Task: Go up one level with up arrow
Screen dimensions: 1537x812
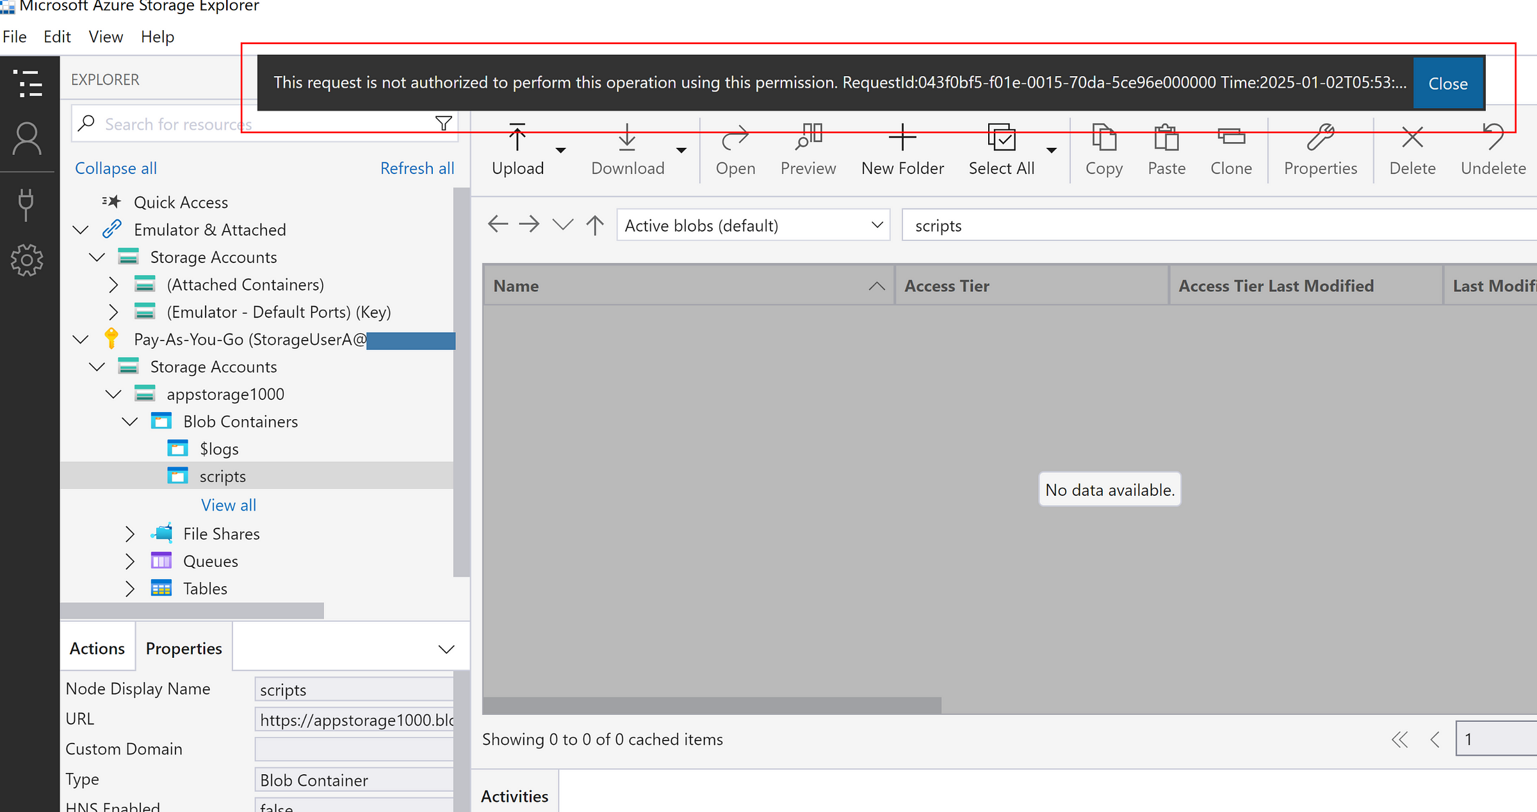Action: [595, 225]
